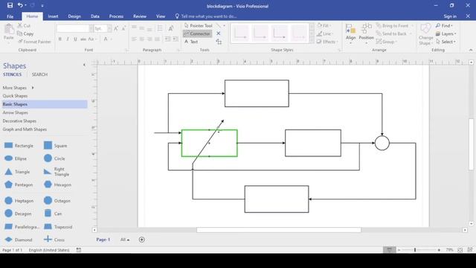
Task: Open Decorative Shapes stencil
Action: coord(19,121)
